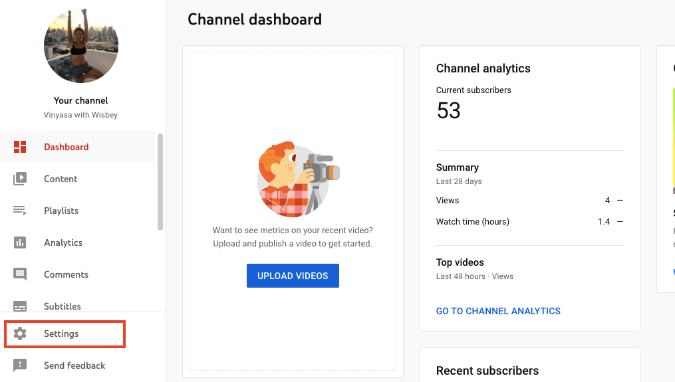Follow the GO TO CHANNEL ANALYTICS link
The height and width of the screenshot is (382, 675).
pos(498,311)
